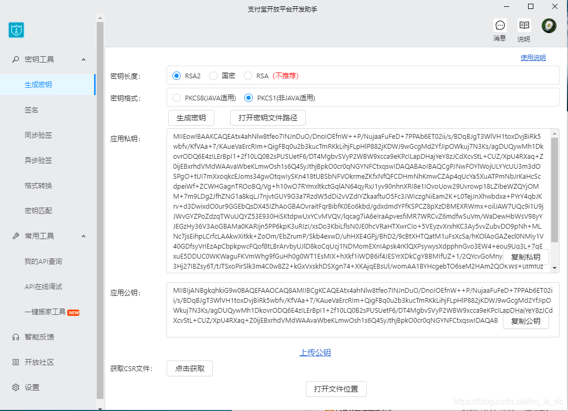Collapse the 常用工具 section chevron
This screenshot has height=411, width=568.
coord(84,237)
